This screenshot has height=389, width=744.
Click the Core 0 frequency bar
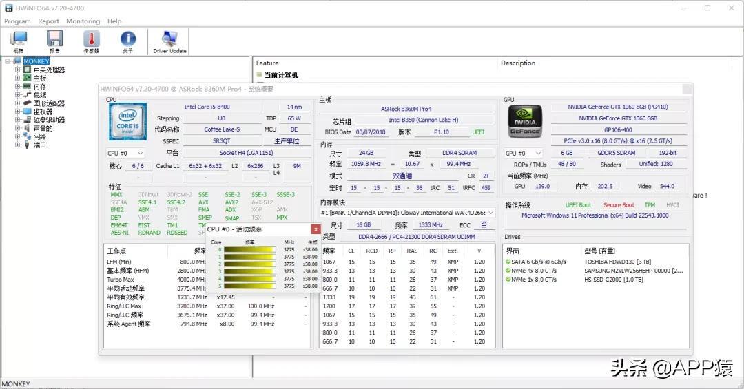(250, 250)
